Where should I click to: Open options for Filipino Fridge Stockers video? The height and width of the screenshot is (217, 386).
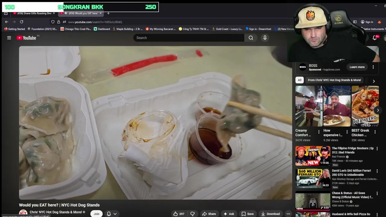coord(377,149)
